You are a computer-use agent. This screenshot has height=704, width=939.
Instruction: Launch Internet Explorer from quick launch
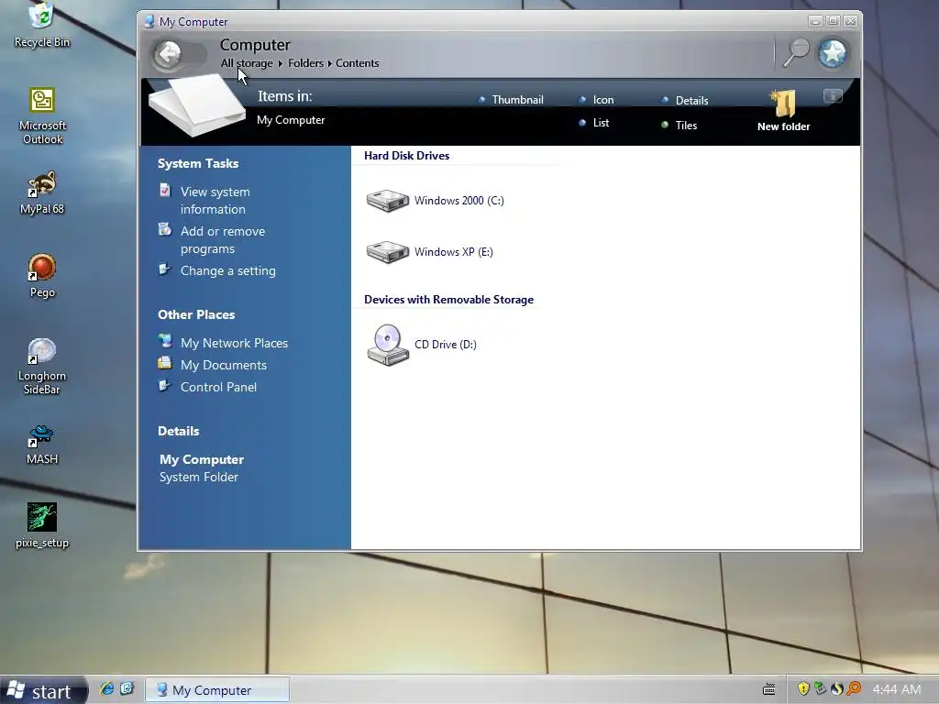[106, 688]
